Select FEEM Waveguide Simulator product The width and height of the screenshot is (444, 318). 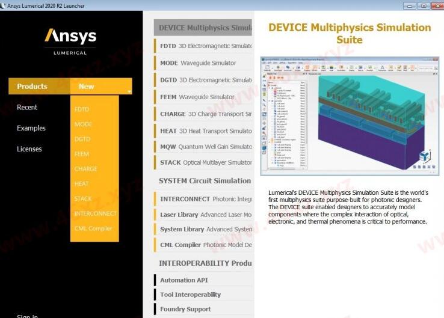(203, 97)
